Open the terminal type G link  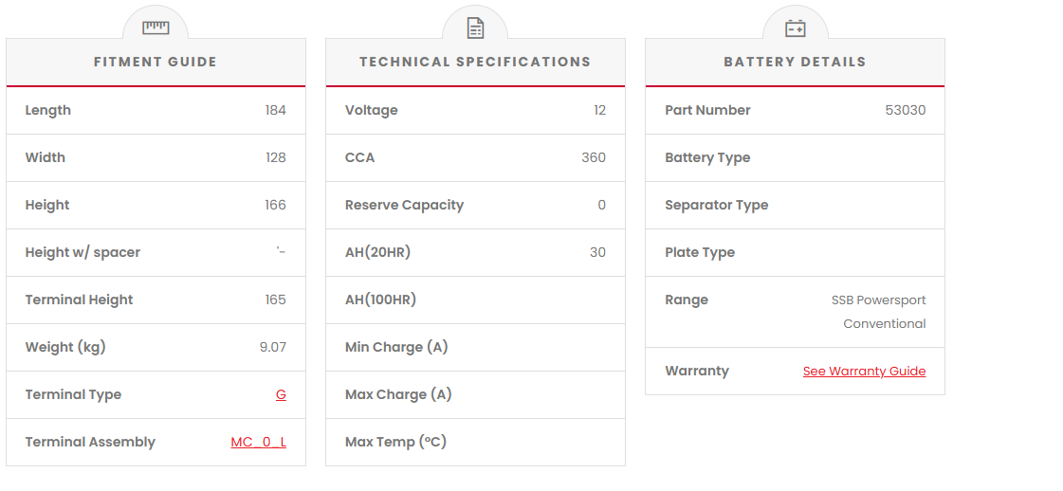[x=281, y=395]
